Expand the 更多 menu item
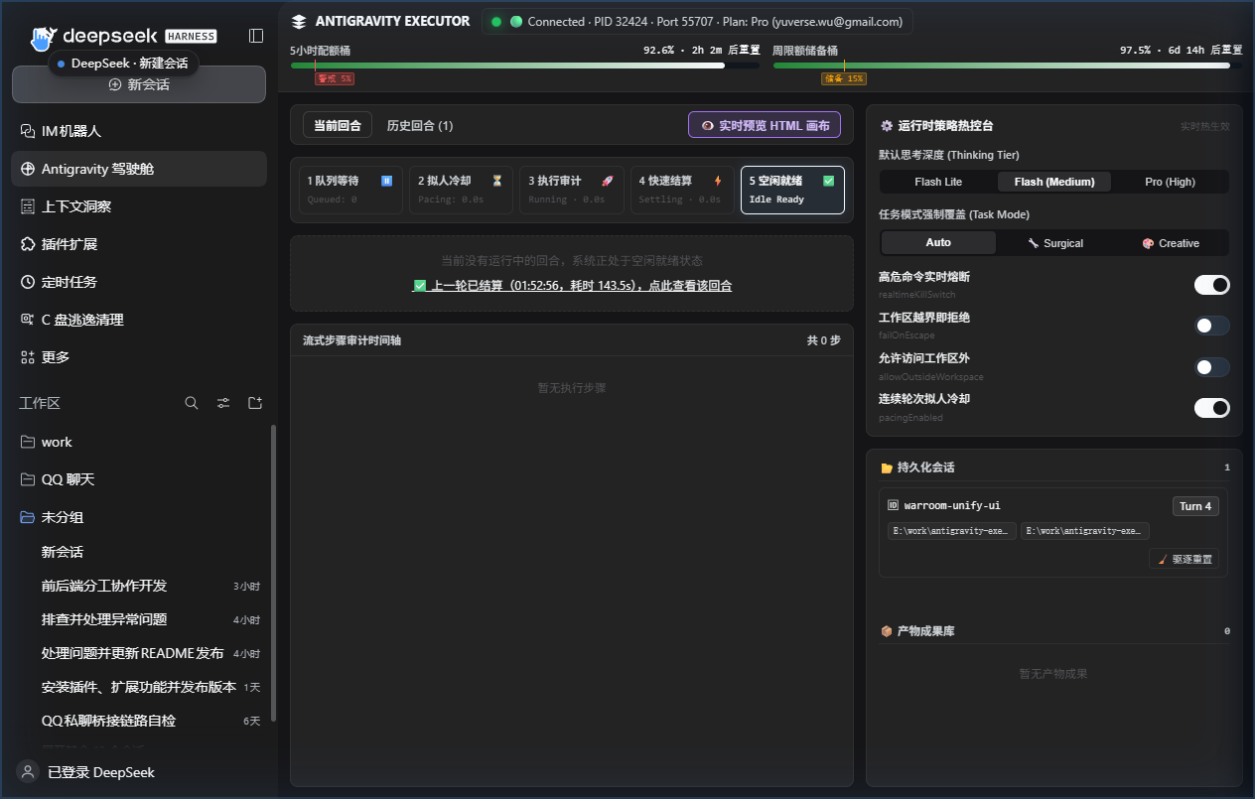 [139, 357]
